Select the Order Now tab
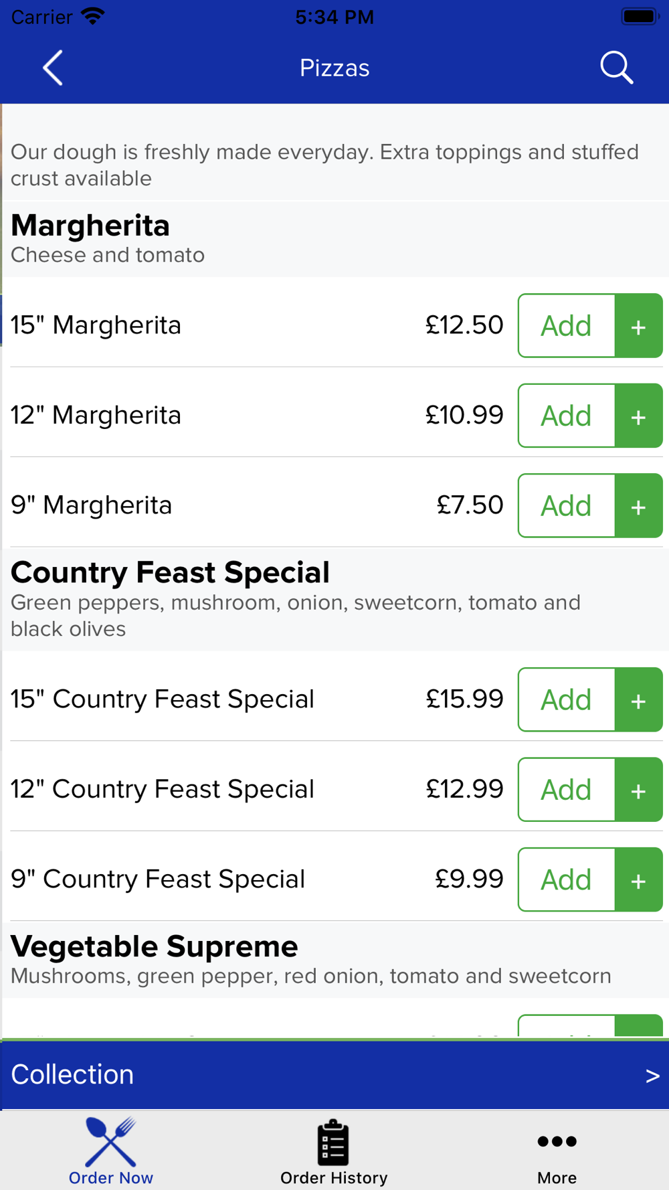Image resolution: width=669 pixels, height=1190 pixels. point(111,1152)
